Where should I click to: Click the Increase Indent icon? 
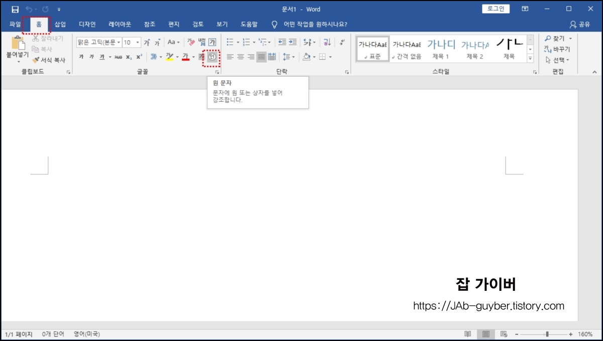pyautogui.click(x=293, y=43)
